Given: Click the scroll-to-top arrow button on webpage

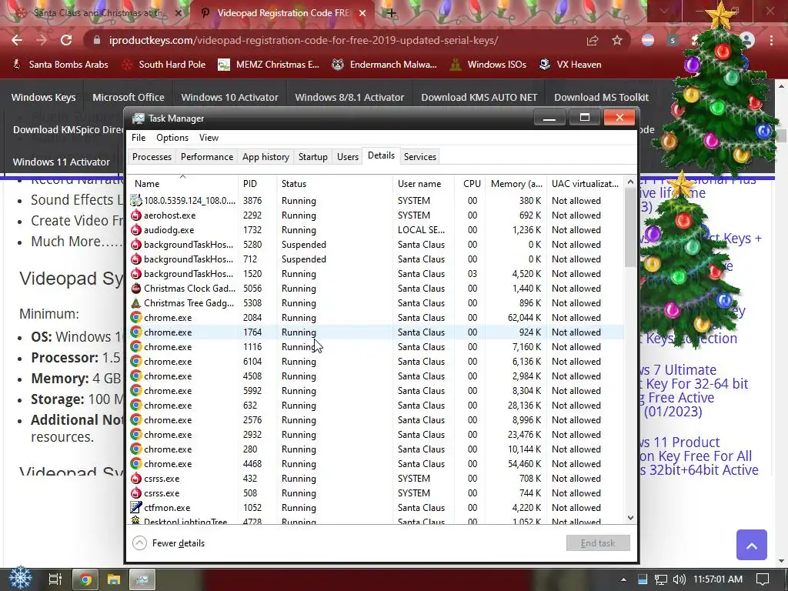Looking at the screenshot, I should [751, 545].
